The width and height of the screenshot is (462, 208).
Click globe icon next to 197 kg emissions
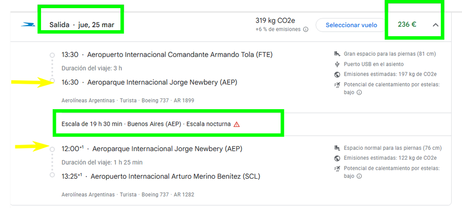(x=337, y=74)
